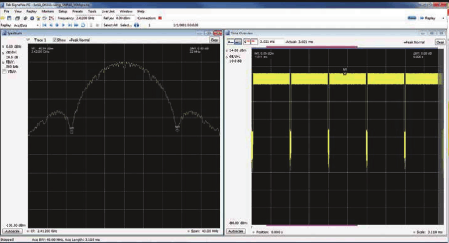Open dropdown arrow next to Replay button
The height and width of the screenshot is (243, 449).
pyautogui.click(x=444, y=19)
